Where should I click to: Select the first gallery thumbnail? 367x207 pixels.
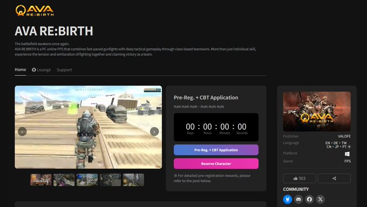point(41,180)
